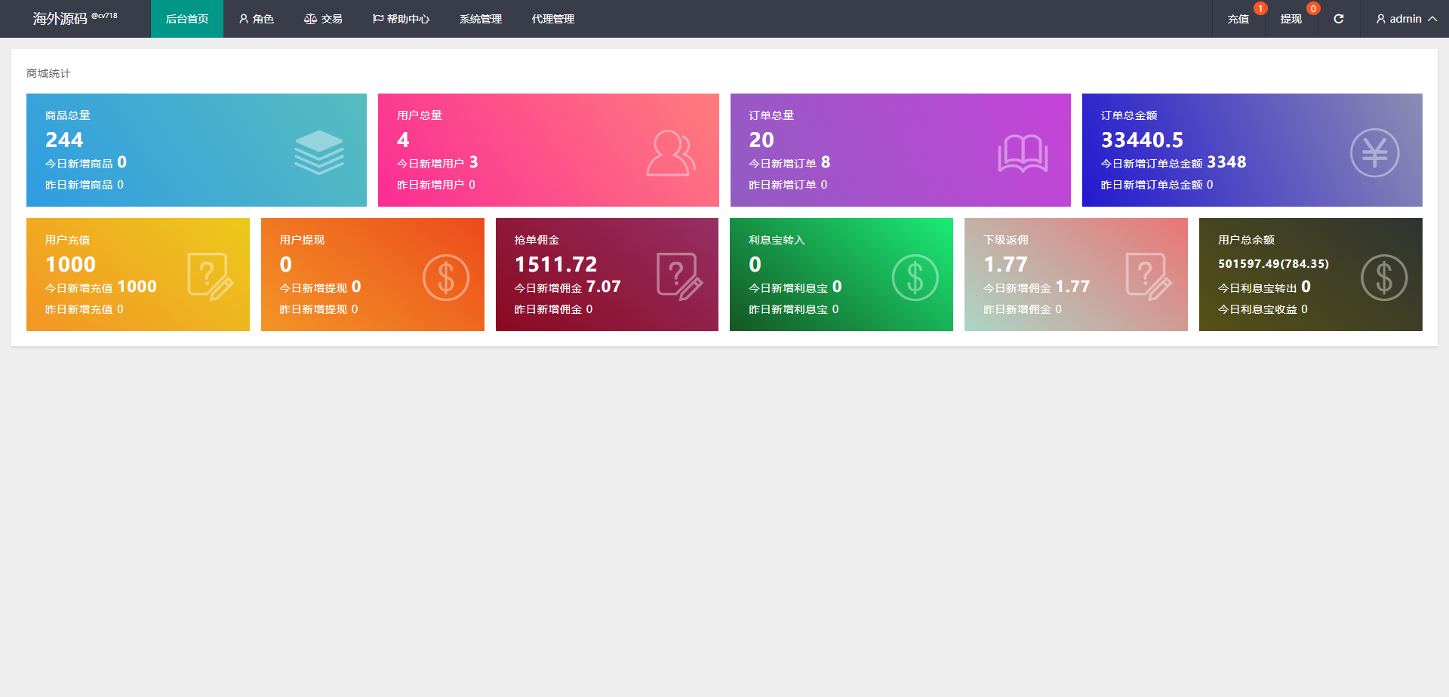The image size is (1449, 697).
Task: Open the 代理管理 menu
Action: [553, 19]
